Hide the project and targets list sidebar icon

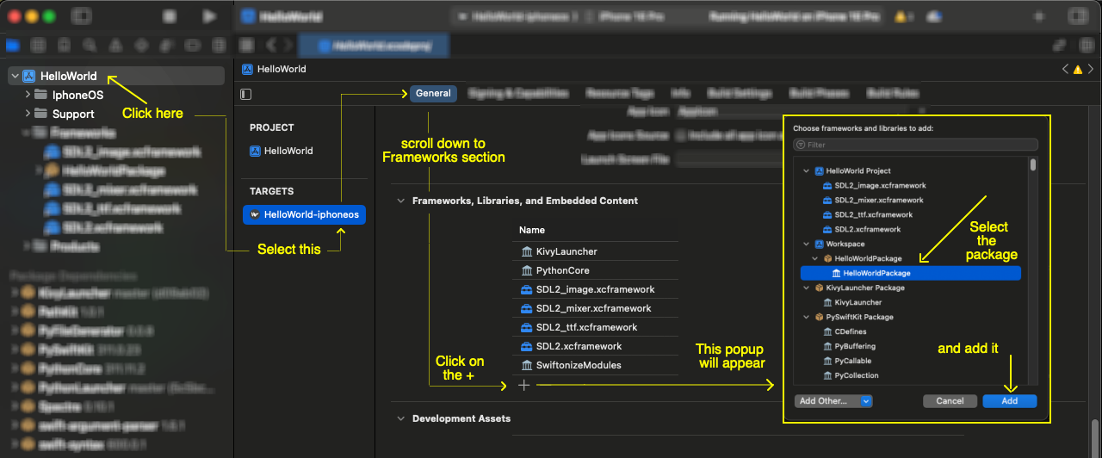[246, 94]
